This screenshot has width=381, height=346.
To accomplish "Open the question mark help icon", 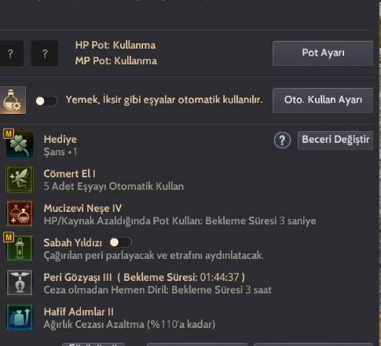I will pos(282,140).
